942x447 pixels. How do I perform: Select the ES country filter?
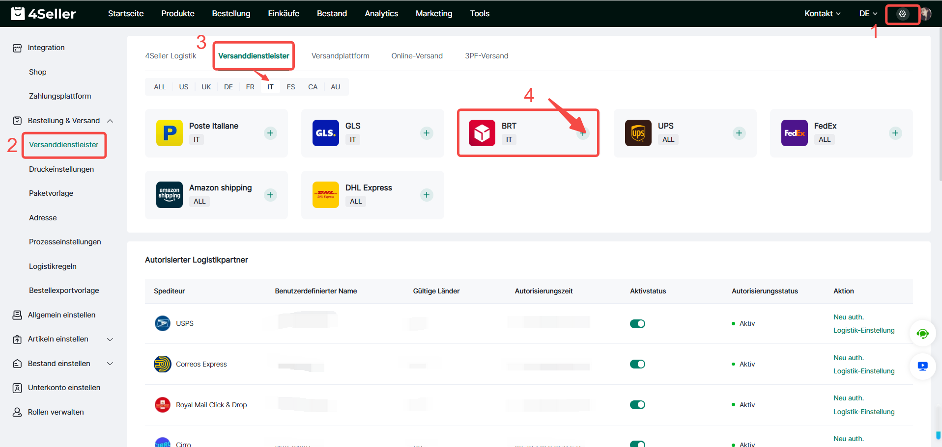coord(291,87)
